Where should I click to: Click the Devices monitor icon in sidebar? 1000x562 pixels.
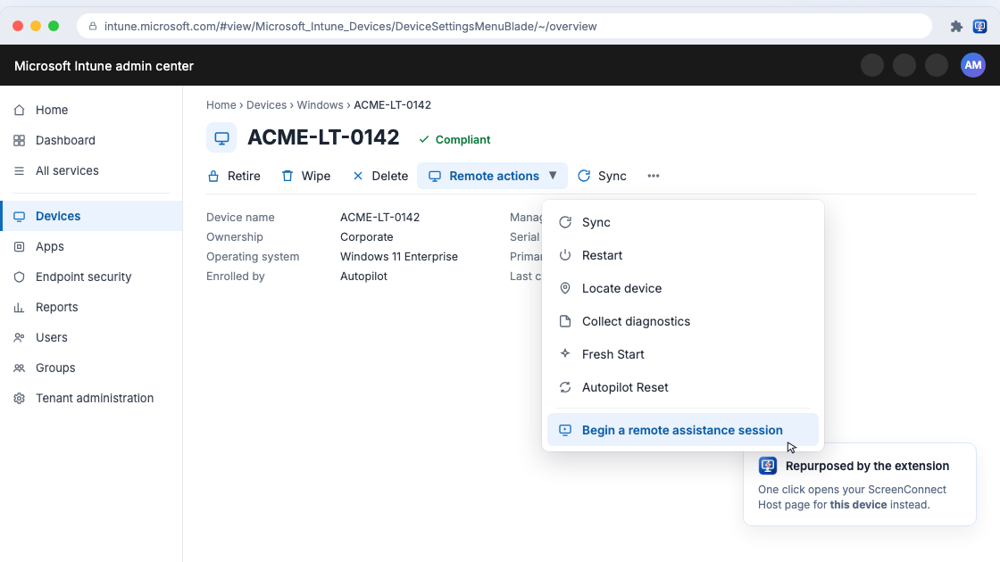pos(19,217)
